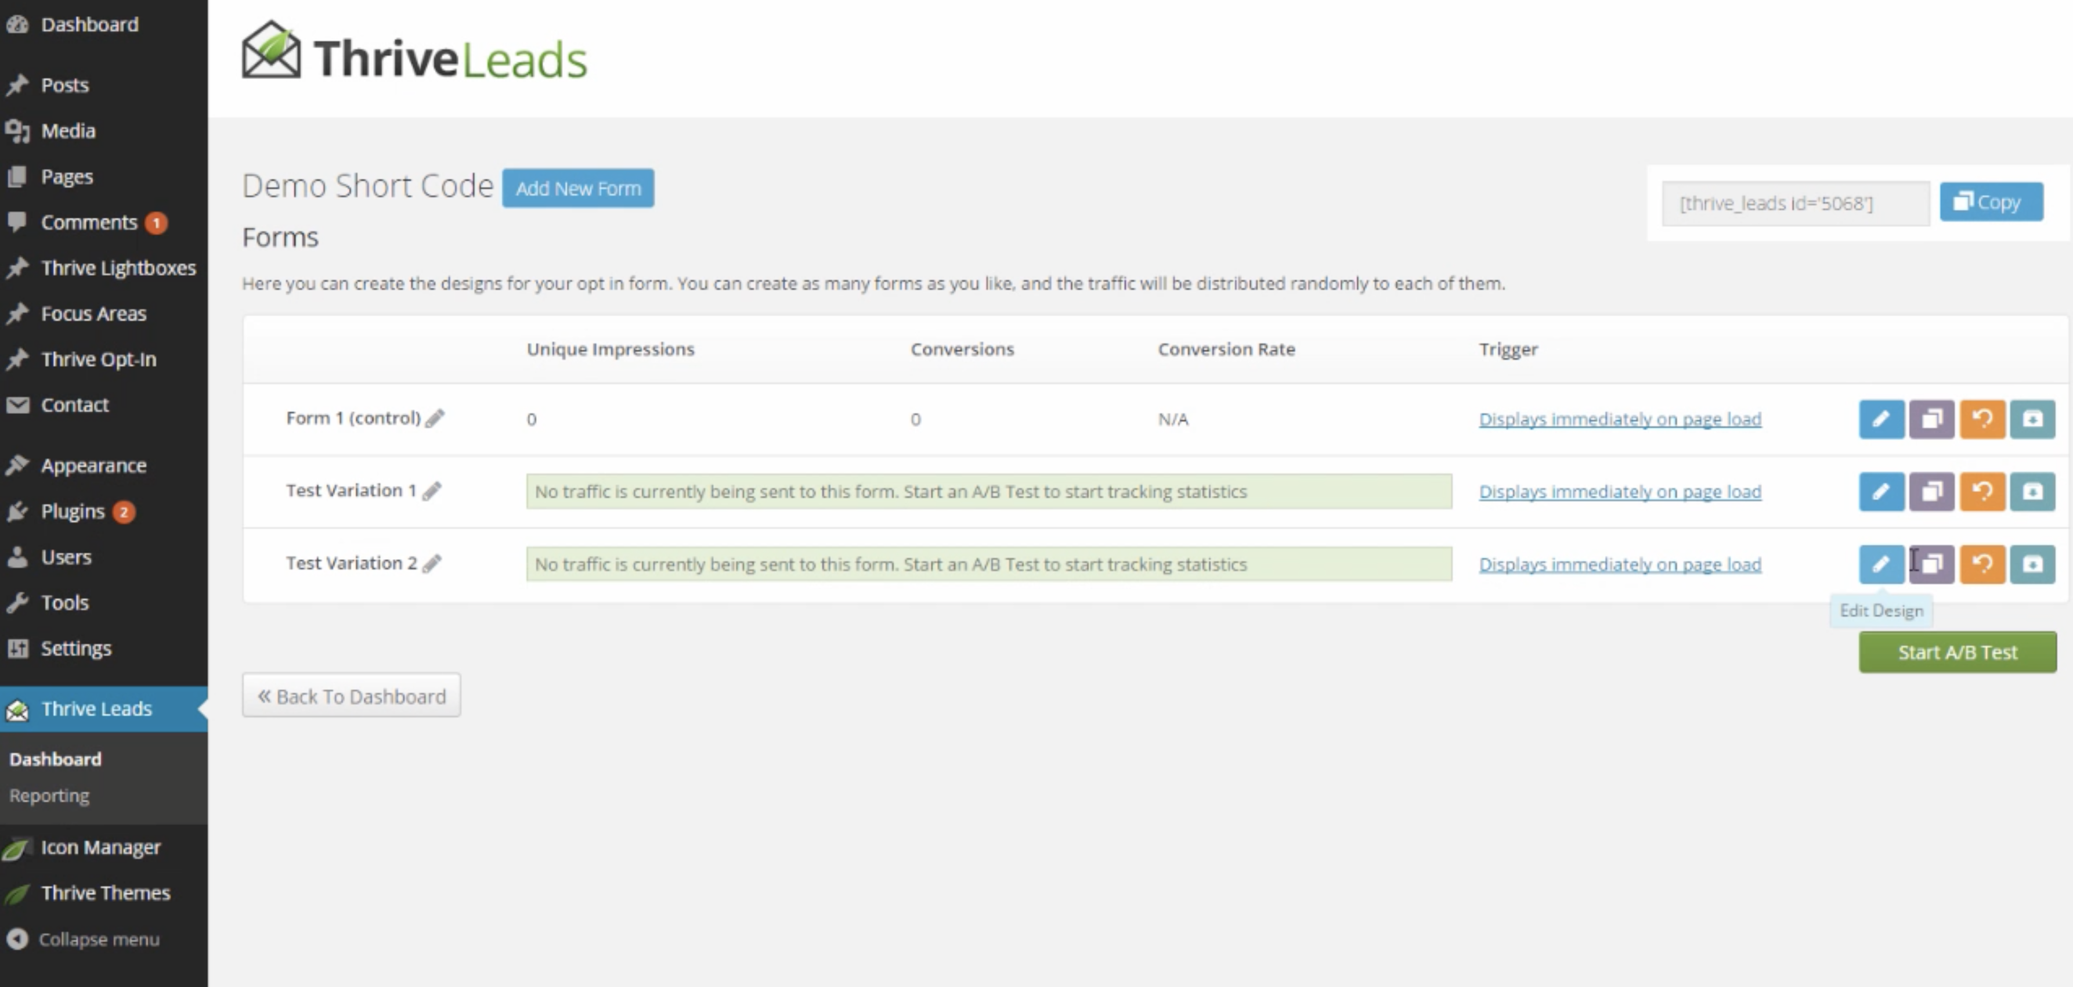The height and width of the screenshot is (987, 2073).
Task: Open Form 1 trigger link for page load display
Action: [1619, 419]
